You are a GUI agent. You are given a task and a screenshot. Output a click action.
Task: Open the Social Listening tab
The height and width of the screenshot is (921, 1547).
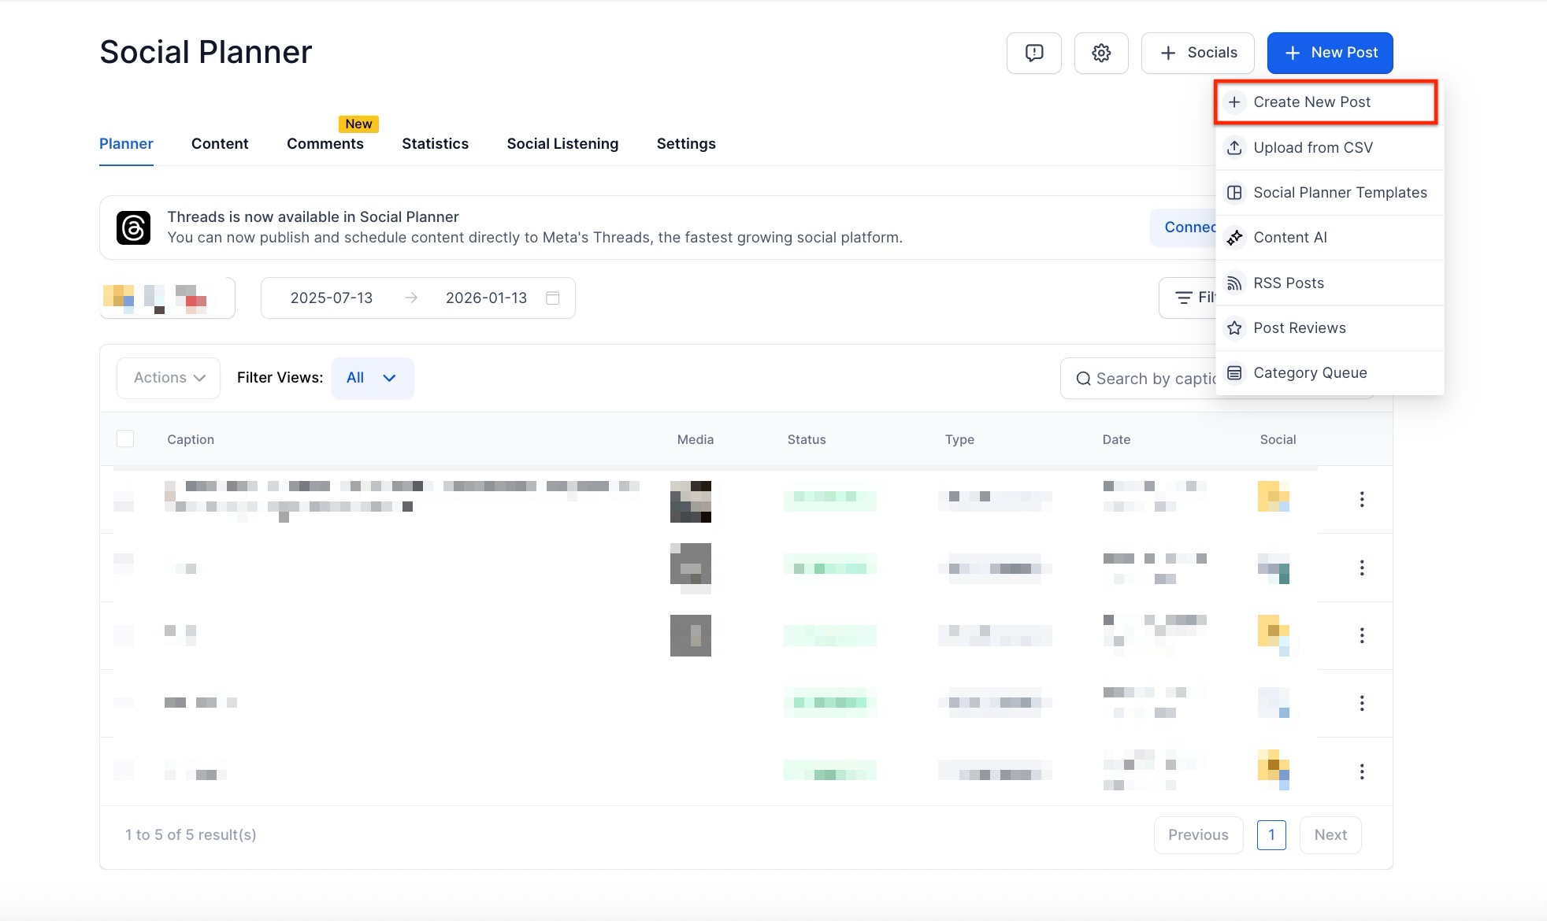pos(562,143)
